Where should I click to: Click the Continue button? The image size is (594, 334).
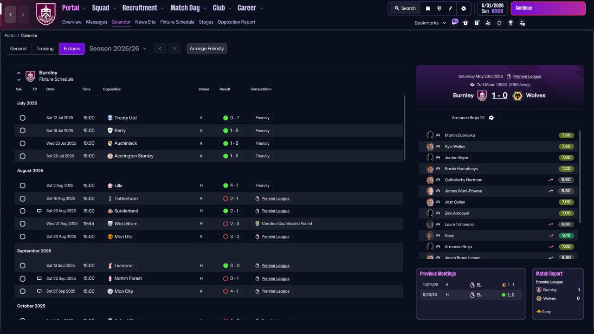point(548,8)
